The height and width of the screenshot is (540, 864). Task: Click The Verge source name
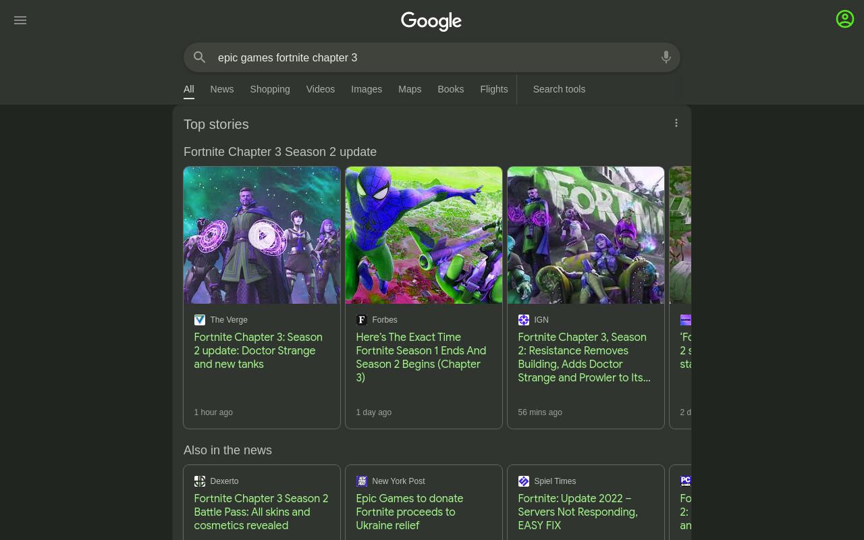tap(229, 320)
